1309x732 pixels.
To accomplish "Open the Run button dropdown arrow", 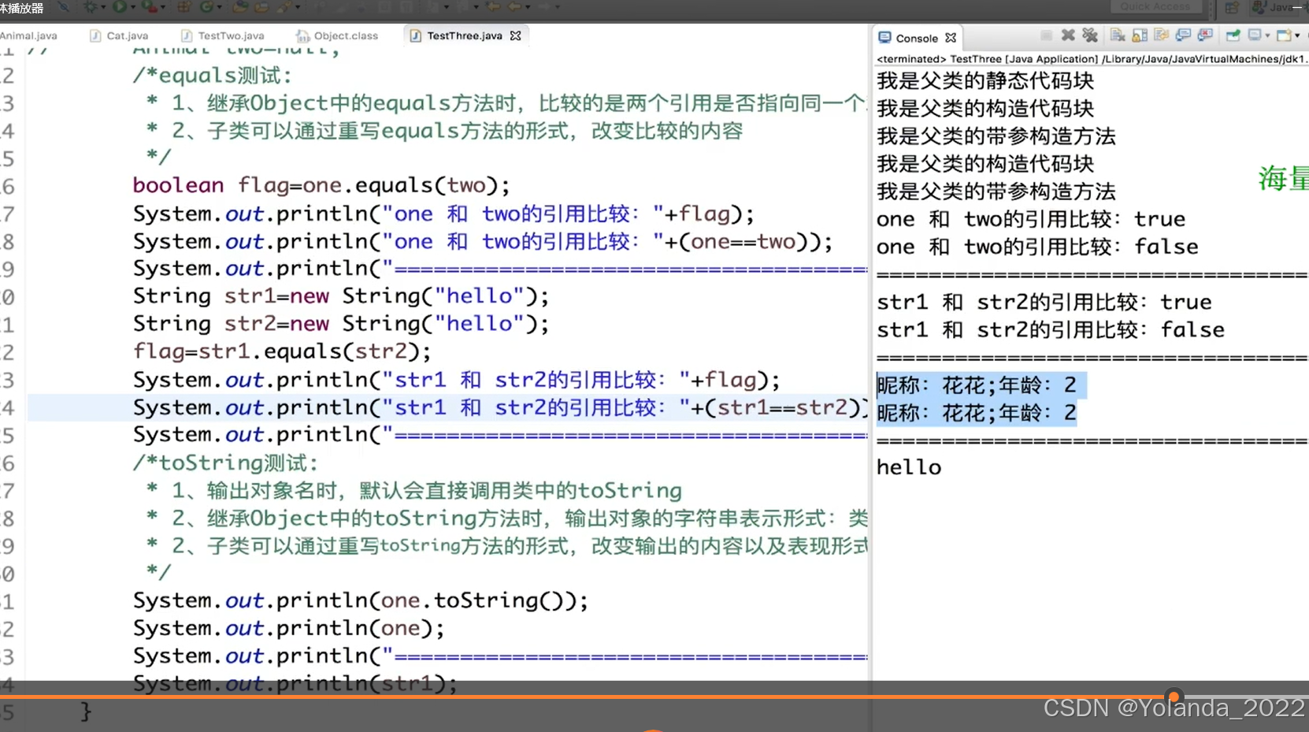I will click(133, 7).
